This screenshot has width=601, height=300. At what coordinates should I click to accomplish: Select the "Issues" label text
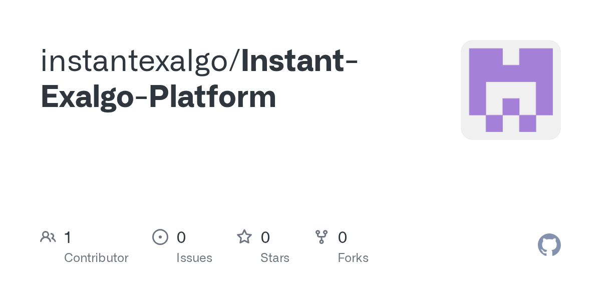tap(194, 258)
